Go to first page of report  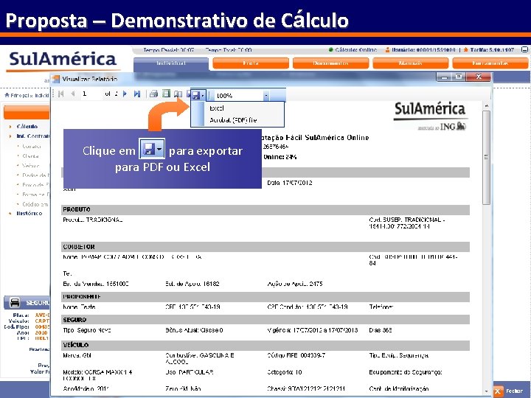(x=61, y=94)
